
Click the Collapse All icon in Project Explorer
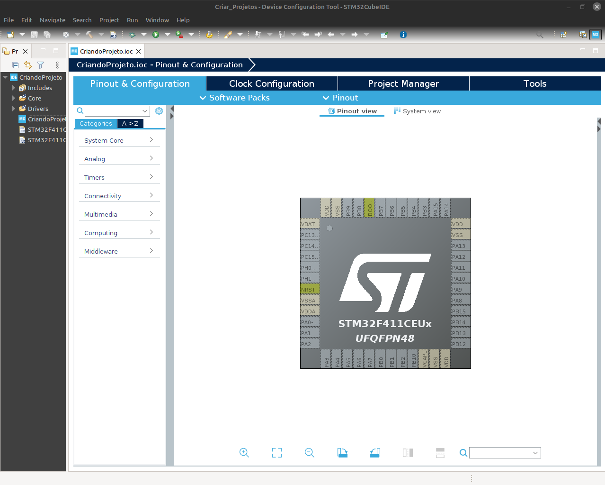[15, 65]
